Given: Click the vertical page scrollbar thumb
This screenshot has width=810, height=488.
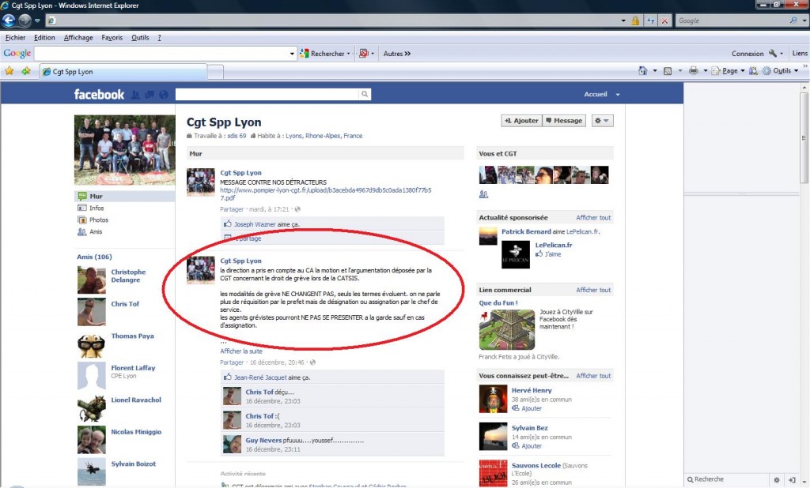Looking at the screenshot, I should coord(804,137).
